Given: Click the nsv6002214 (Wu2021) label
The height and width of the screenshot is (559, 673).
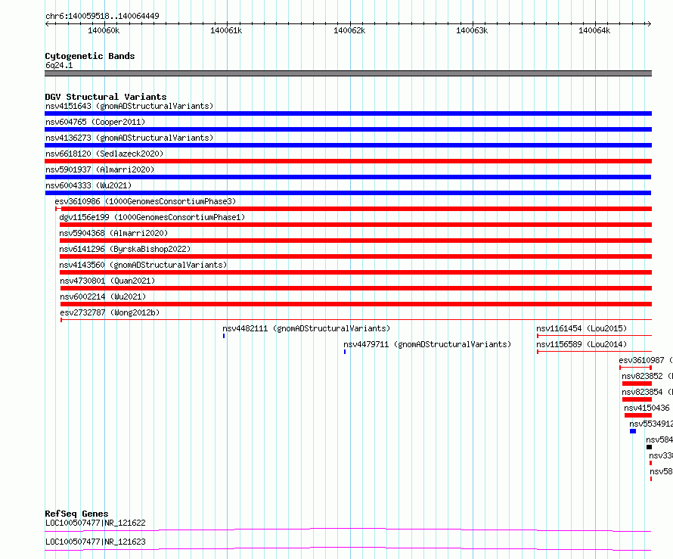Looking at the screenshot, I should (x=103, y=297).
